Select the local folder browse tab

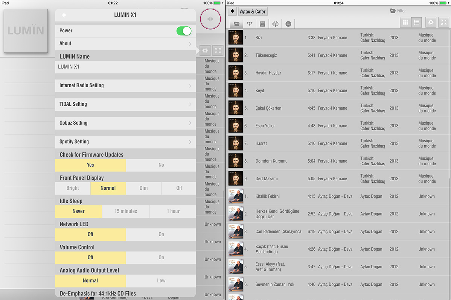tap(236, 24)
